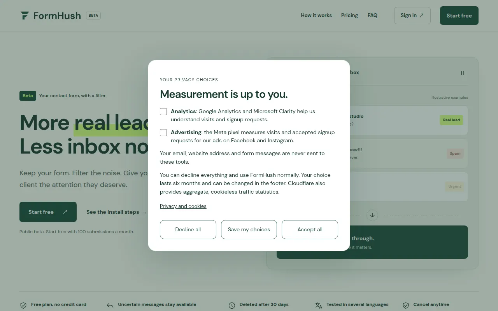This screenshot has width=498, height=311.
Task: Click the green Beta tag above the headline
Action: pyautogui.click(x=28, y=96)
